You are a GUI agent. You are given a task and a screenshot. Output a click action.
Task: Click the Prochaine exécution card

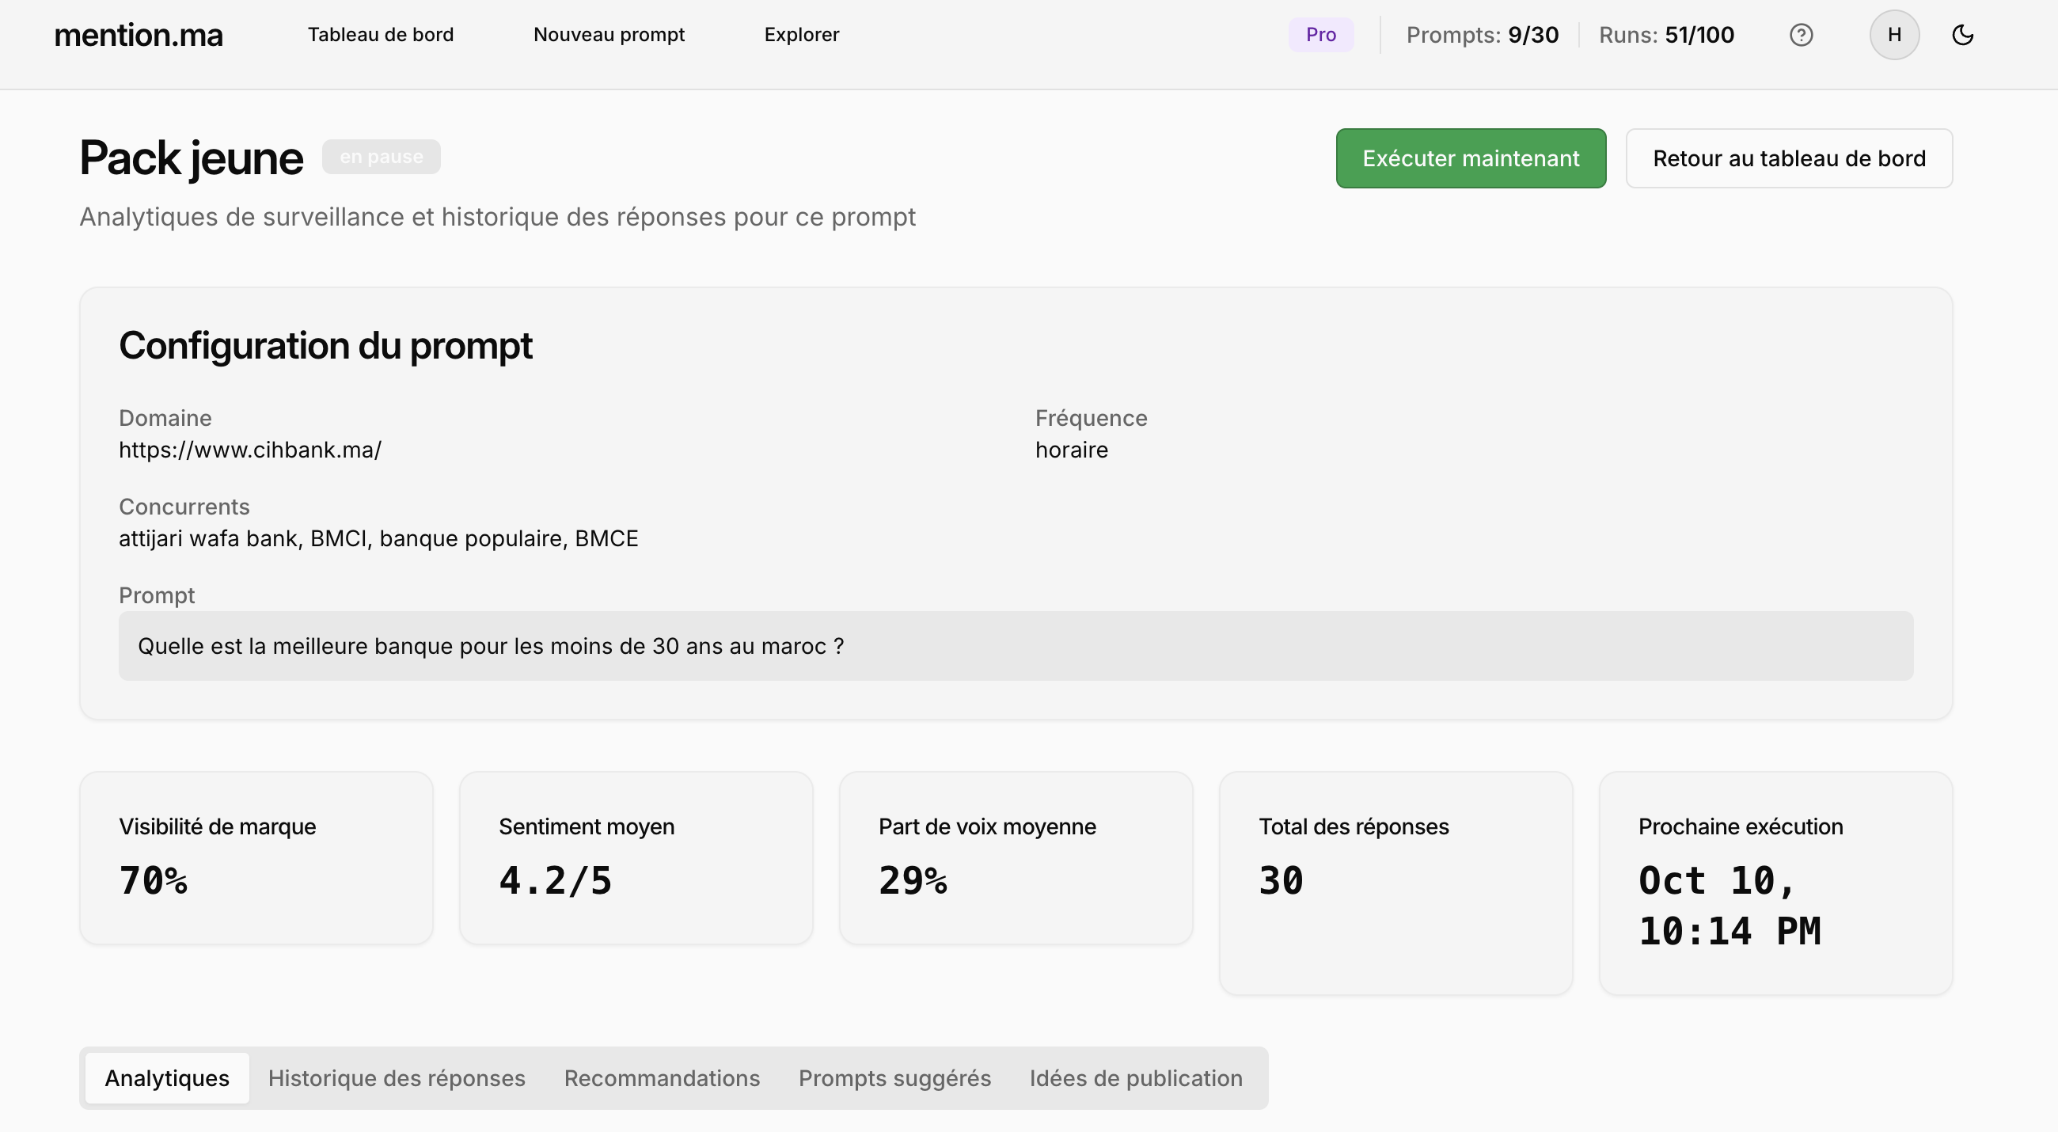tap(1775, 882)
